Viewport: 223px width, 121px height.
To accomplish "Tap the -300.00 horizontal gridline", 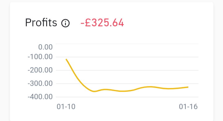I will [127, 83].
